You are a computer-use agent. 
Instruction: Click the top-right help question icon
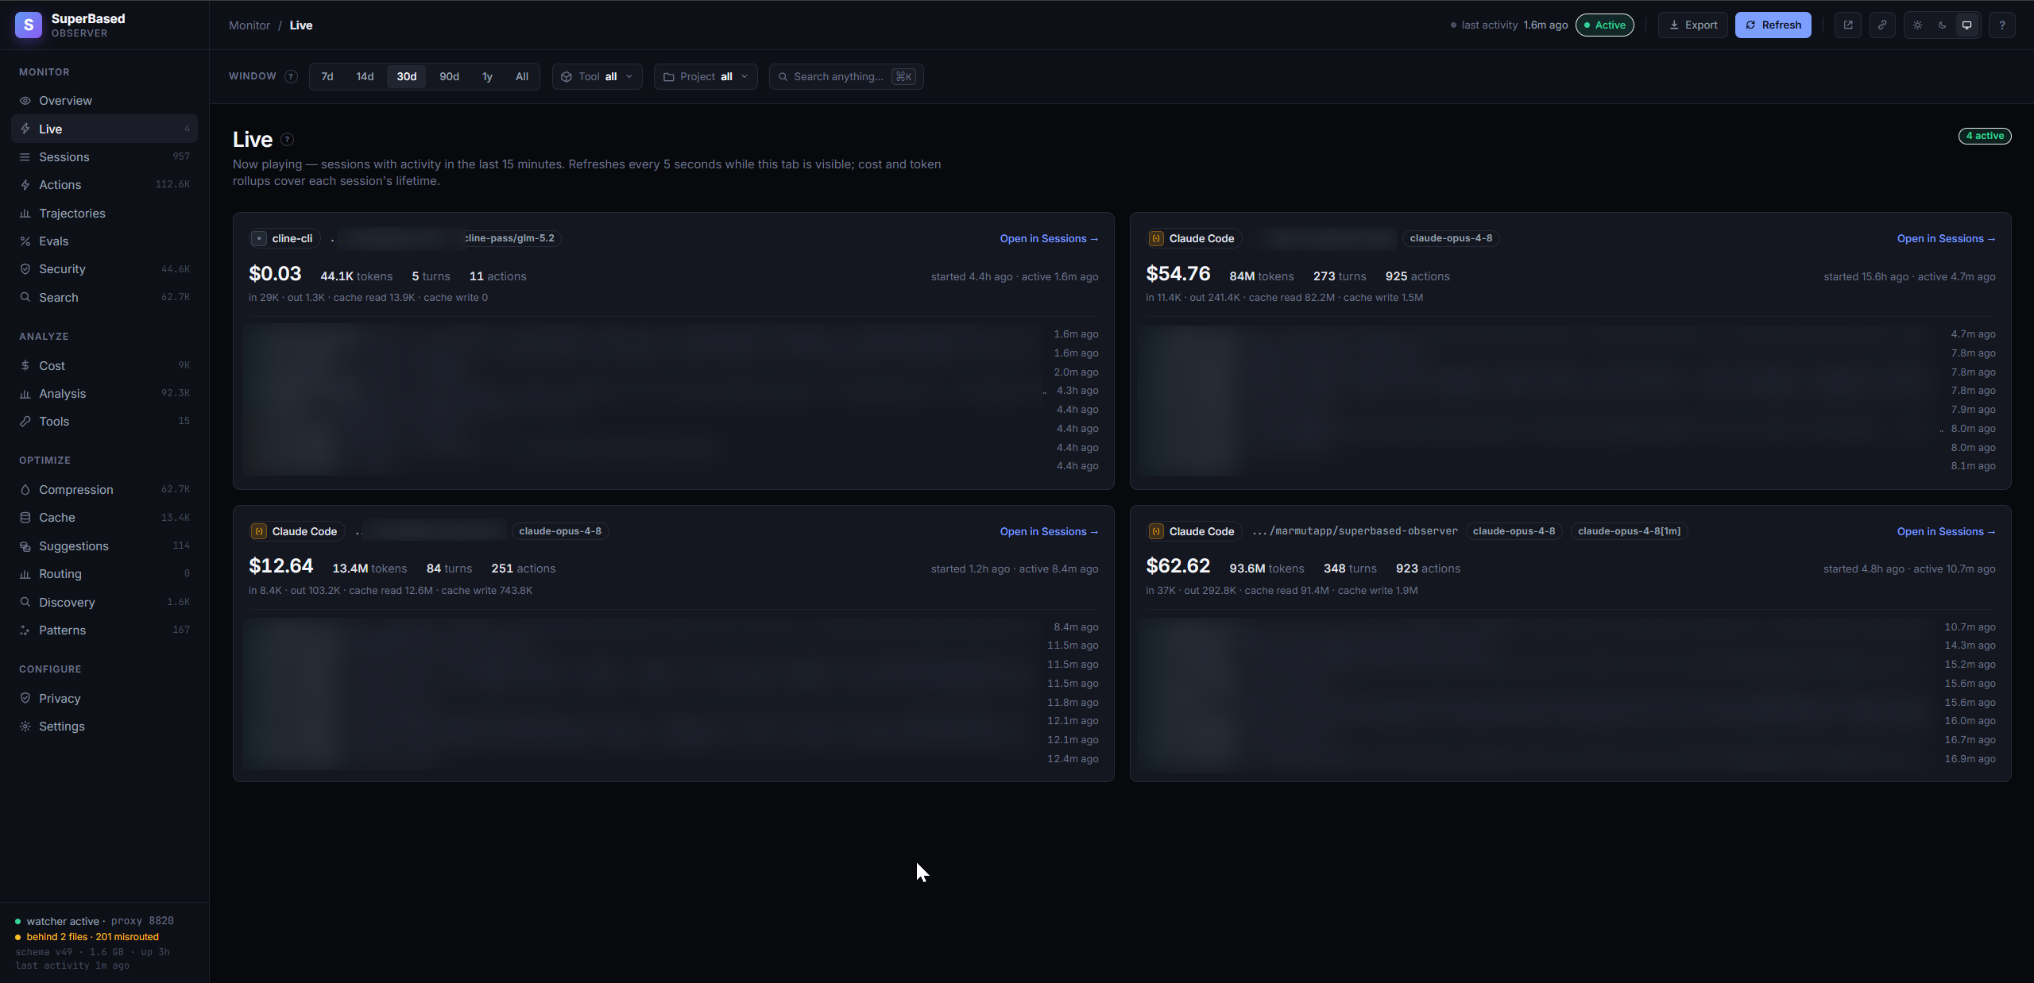2002,25
